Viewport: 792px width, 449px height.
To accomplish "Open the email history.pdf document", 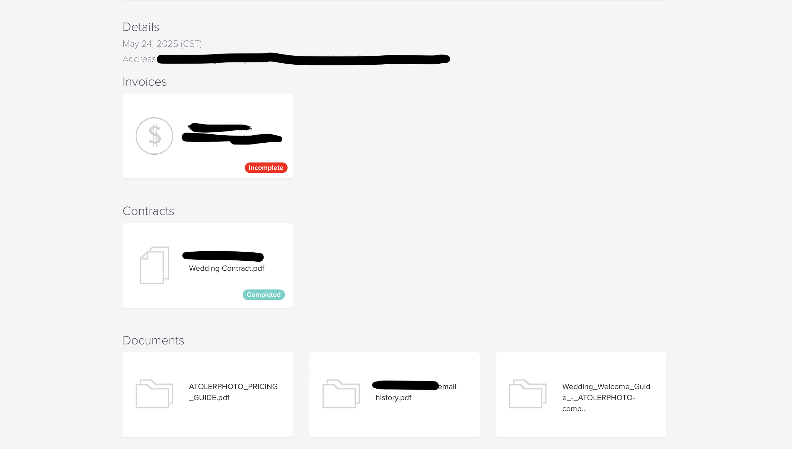I will point(416,392).
